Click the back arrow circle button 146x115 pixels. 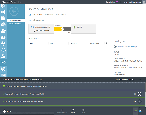tap(14, 11)
